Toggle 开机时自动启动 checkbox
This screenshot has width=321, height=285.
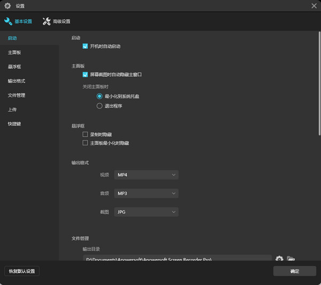tap(85, 46)
